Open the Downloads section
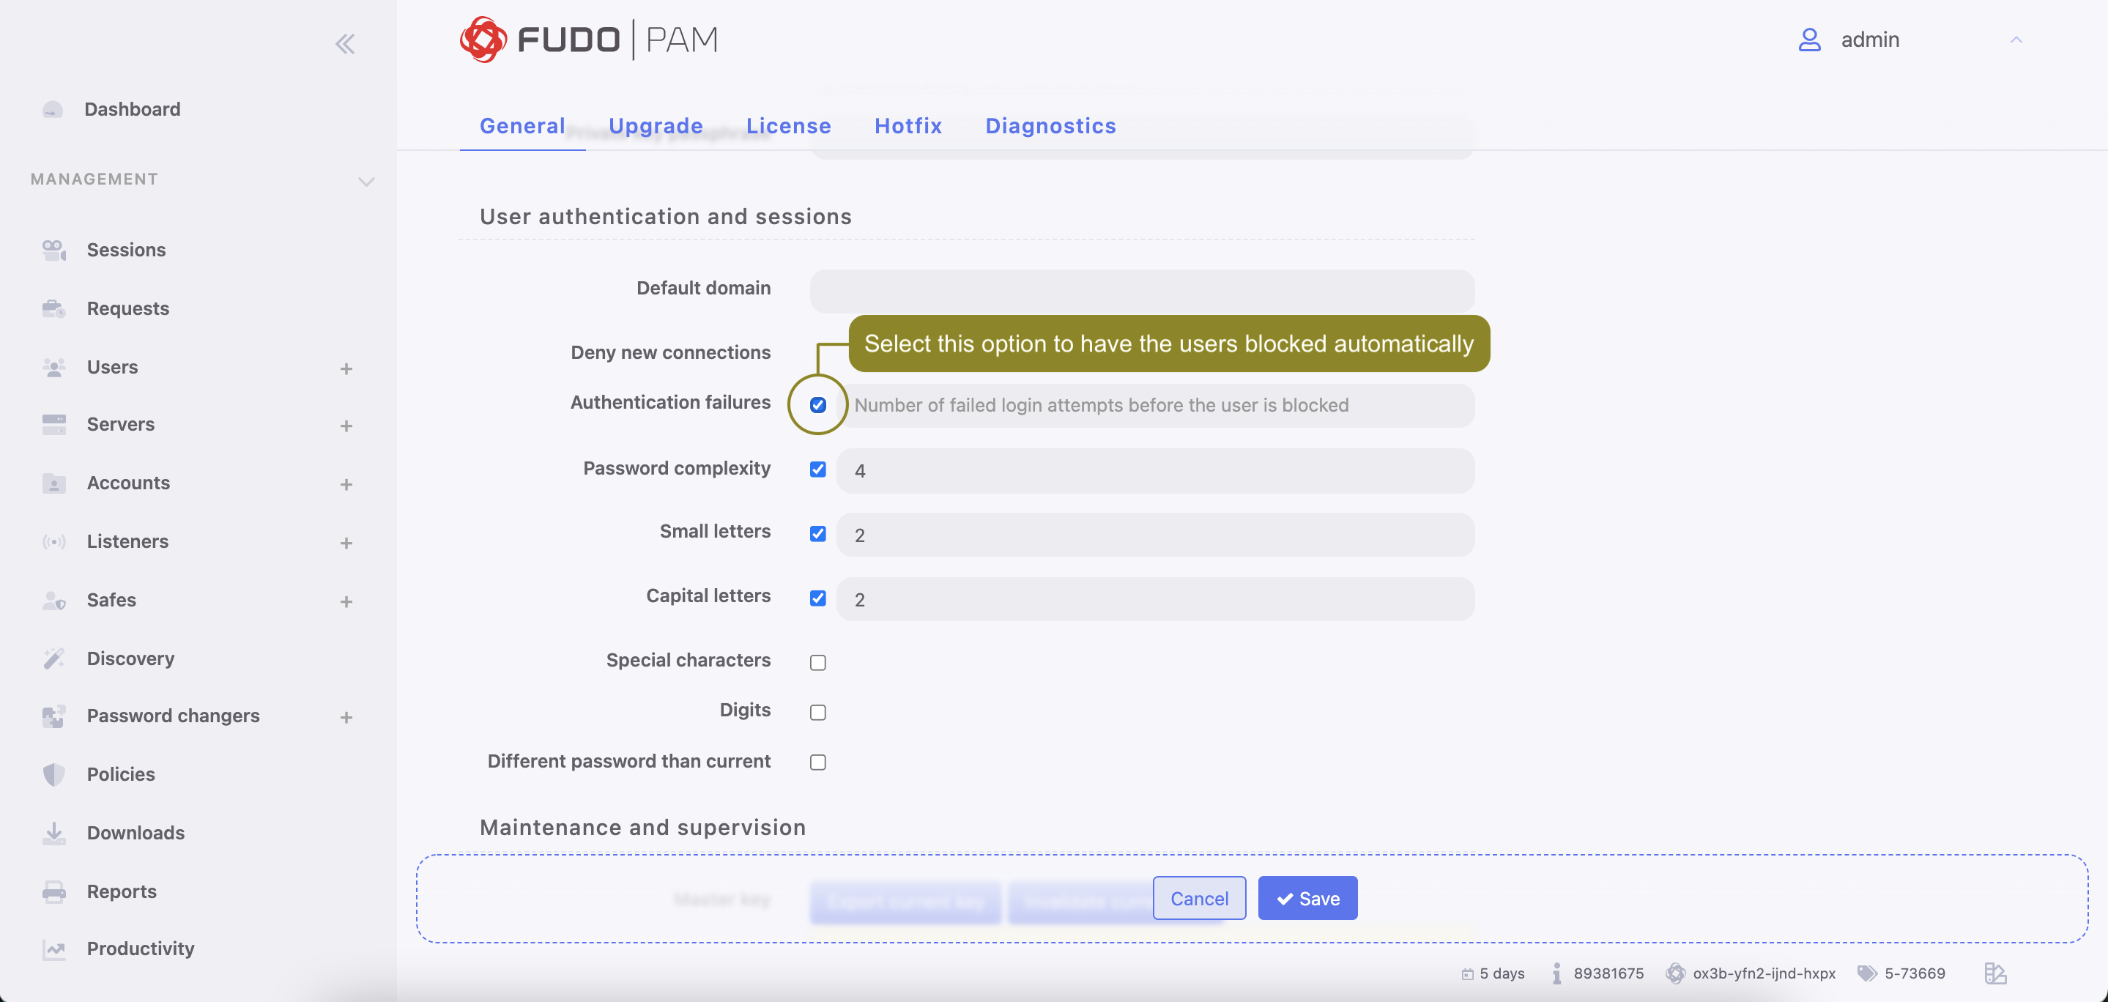 135,833
